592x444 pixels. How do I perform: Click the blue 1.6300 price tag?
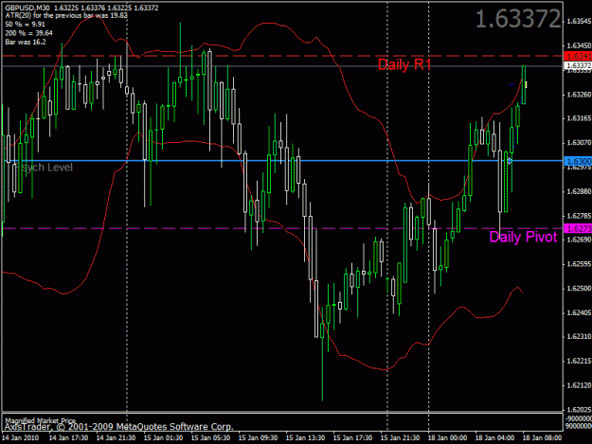tap(578, 161)
